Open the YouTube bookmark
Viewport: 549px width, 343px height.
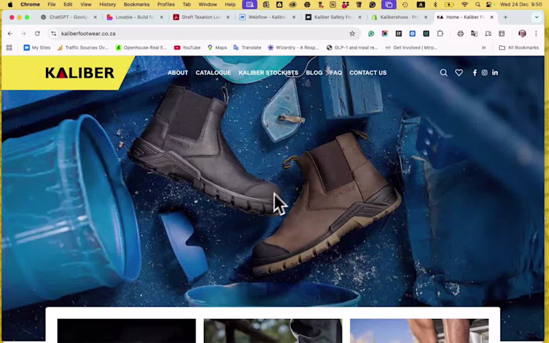[x=187, y=47]
